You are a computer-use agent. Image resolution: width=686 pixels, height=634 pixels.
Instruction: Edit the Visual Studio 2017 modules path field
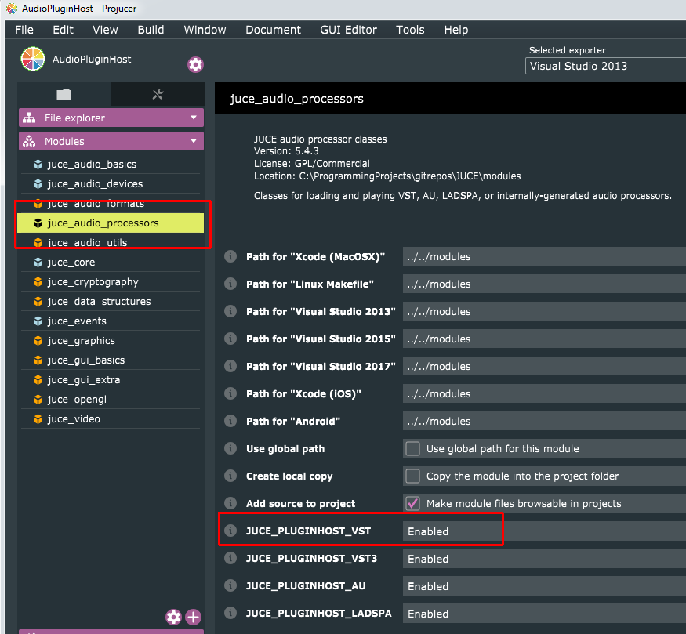click(544, 367)
